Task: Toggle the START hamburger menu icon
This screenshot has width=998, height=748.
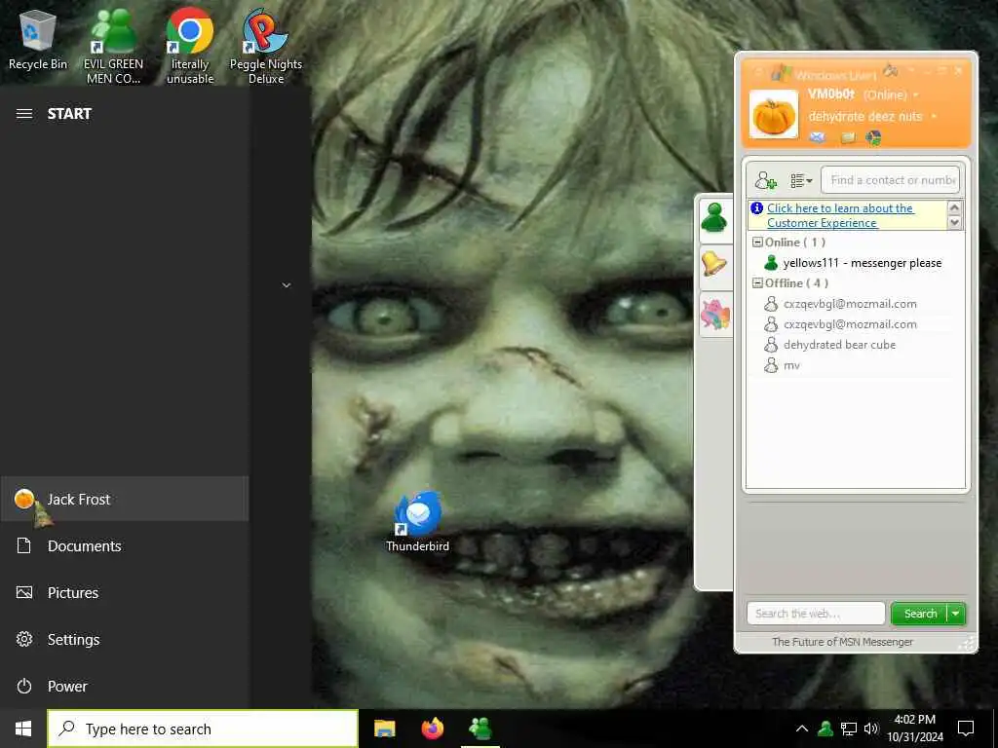Action: 24,114
